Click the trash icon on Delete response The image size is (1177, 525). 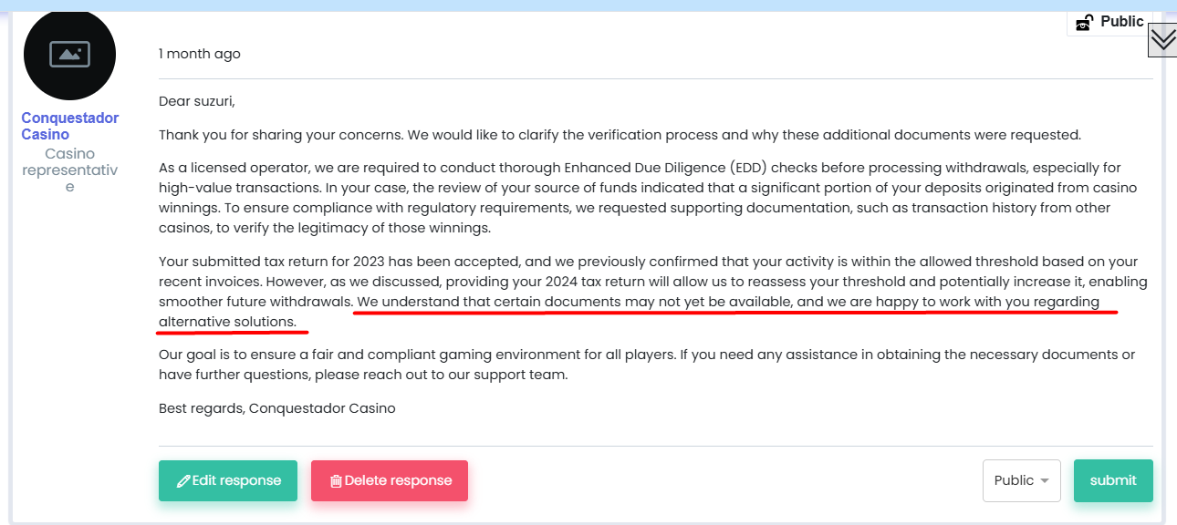[336, 481]
